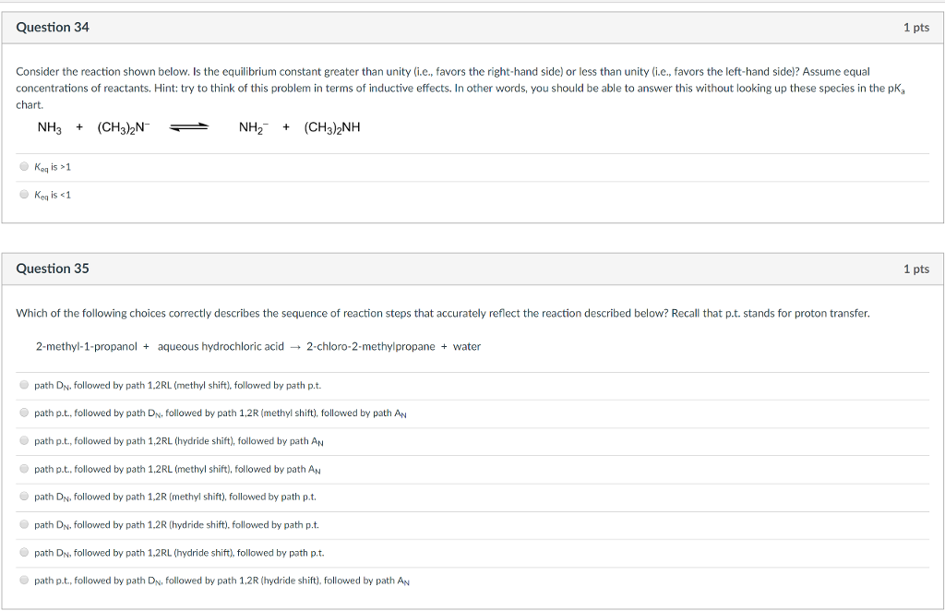Click the (CH3)2N⁻ reactant in the equation
The width and height of the screenshot is (945, 611).
pos(124,127)
